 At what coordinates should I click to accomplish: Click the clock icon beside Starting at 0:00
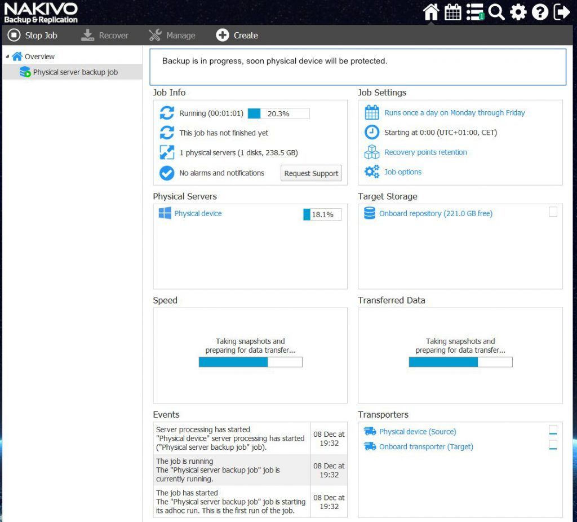(372, 132)
